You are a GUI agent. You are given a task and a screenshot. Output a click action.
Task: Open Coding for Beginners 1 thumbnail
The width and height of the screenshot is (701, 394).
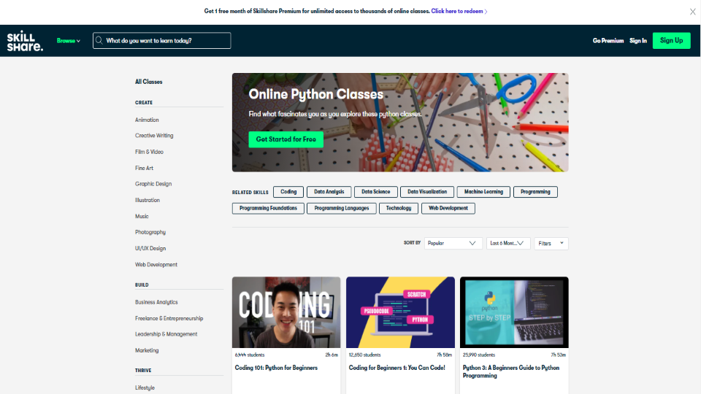click(x=400, y=312)
